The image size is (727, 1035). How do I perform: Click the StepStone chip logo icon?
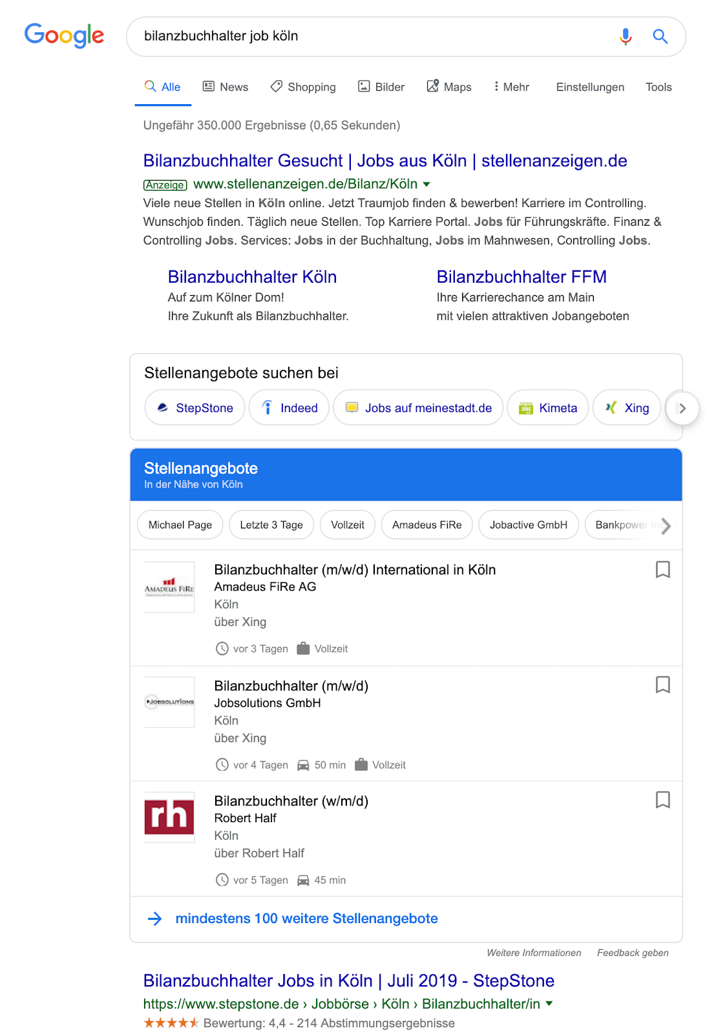coord(163,408)
